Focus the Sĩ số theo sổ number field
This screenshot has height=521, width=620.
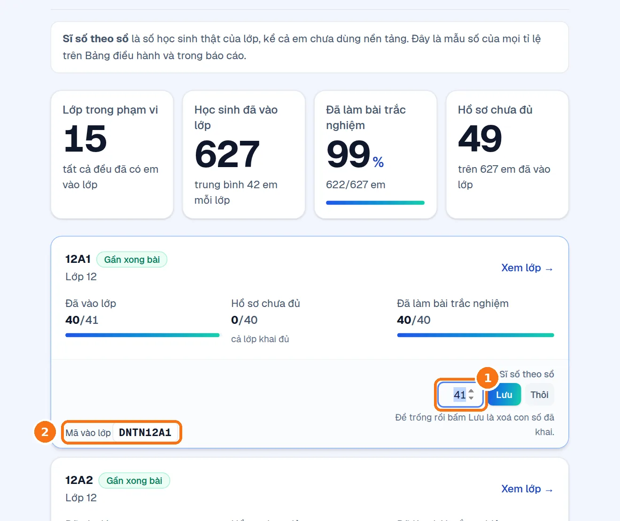click(x=460, y=395)
